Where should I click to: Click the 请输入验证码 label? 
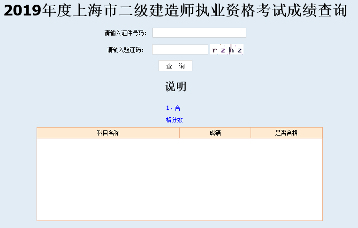125,50
